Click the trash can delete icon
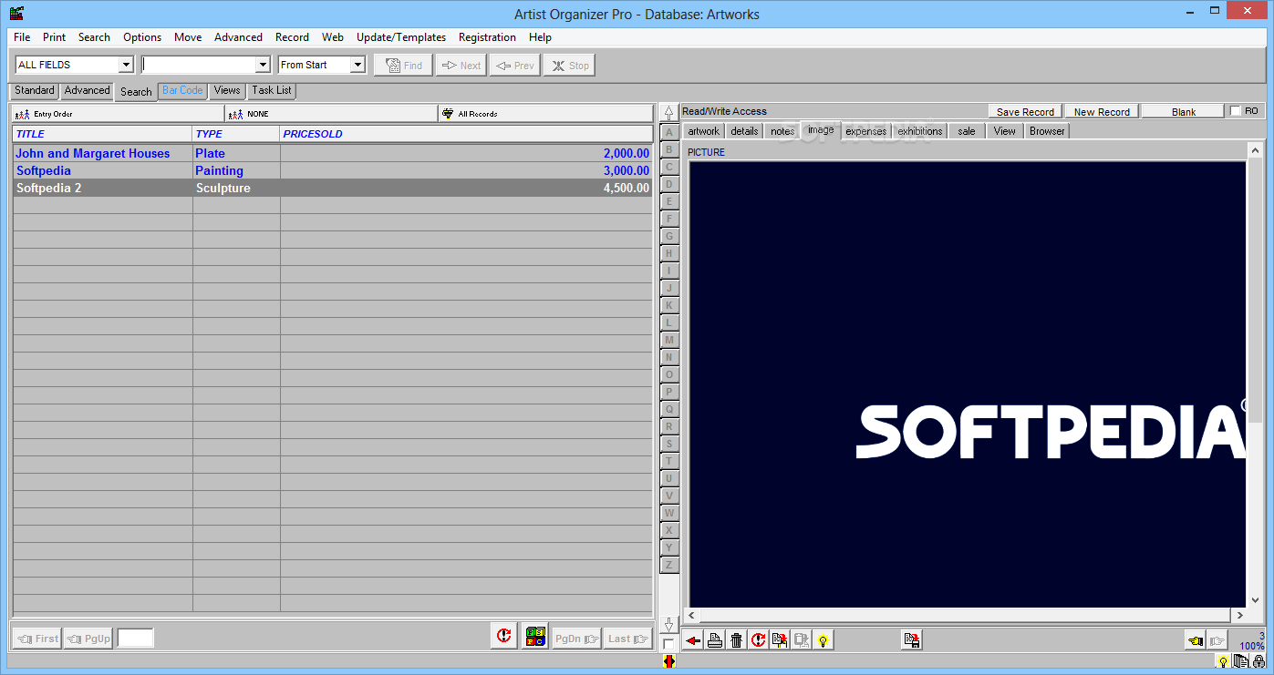The height and width of the screenshot is (675, 1274). pos(736,640)
